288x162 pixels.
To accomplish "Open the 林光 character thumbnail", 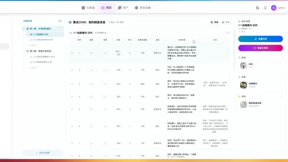I will click(x=244, y=66).
